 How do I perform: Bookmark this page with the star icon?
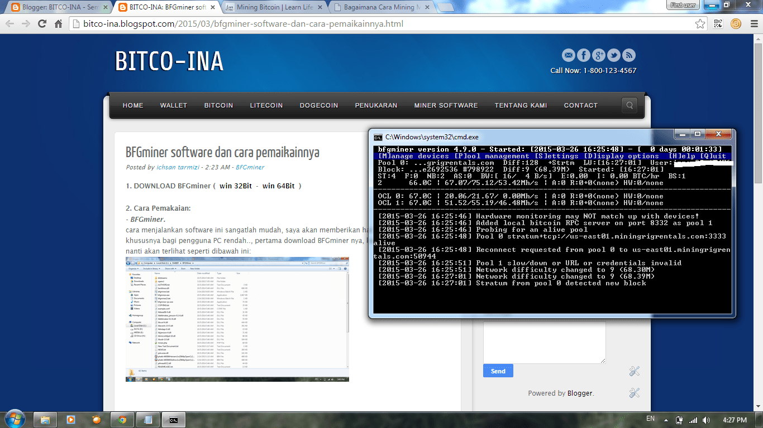point(700,24)
